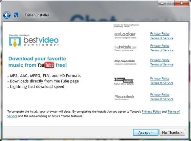Open ezLooker Terms of Service link

coord(162,38)
